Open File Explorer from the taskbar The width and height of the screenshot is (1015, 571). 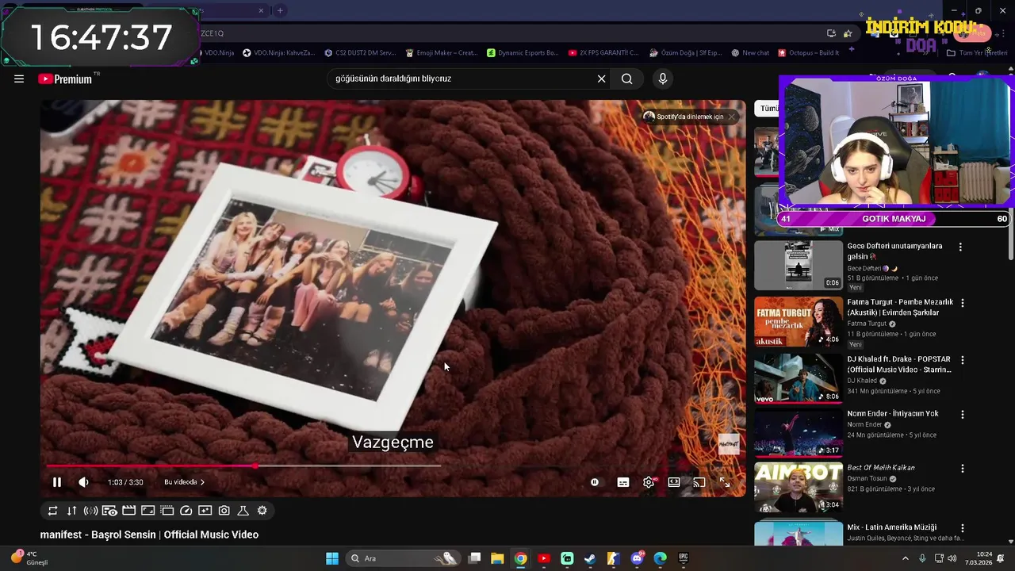[x=497, y=558]
